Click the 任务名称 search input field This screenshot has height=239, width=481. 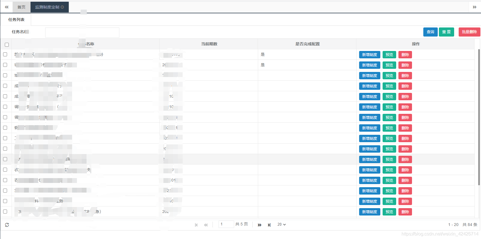(x=82, y=32)
